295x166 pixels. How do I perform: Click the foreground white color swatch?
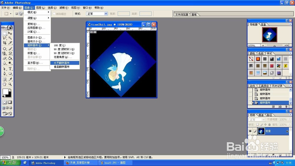click(5, 91)
